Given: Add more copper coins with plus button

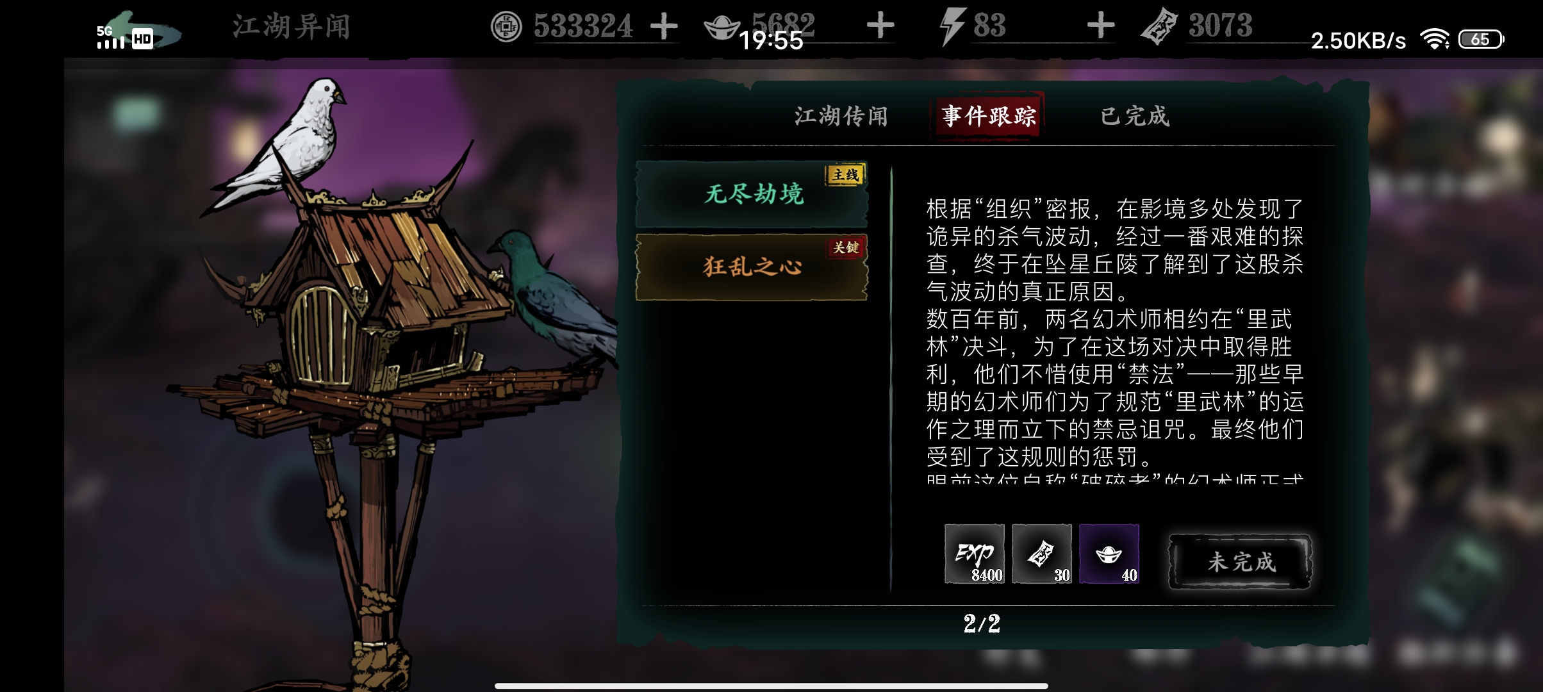Looking at the screenshot, I should click(x=664, y=27).
